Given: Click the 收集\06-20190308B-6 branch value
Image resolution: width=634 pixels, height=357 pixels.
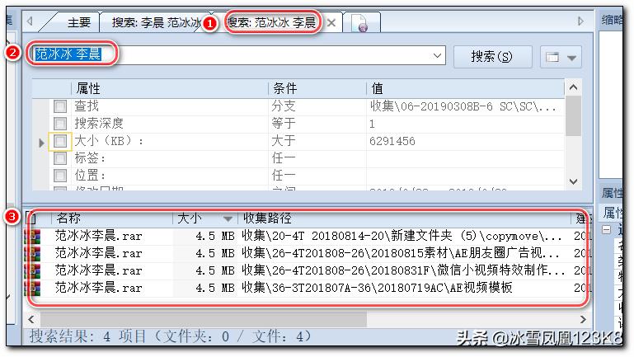Looking at the screenshot, I should pyautogui.click(x=465, y=106).
